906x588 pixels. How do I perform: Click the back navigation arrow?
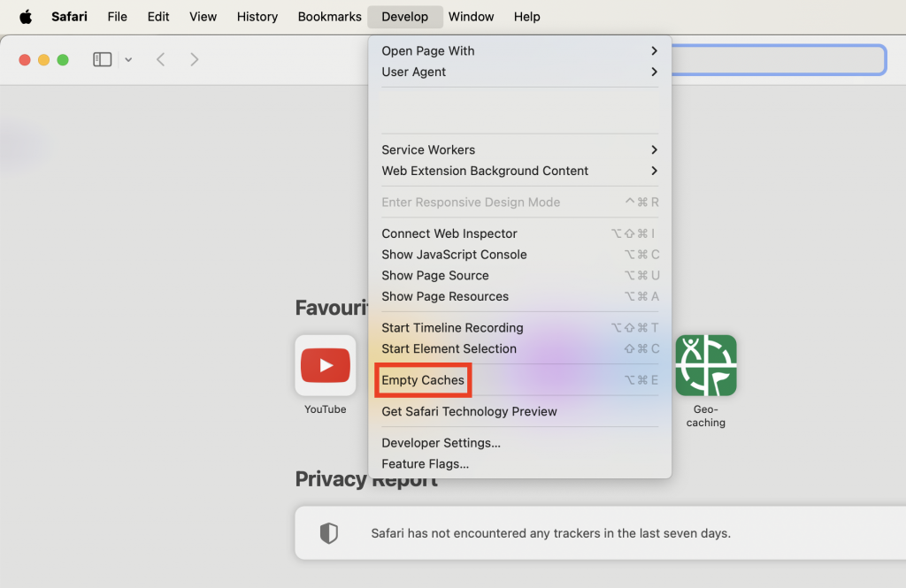click(160, 59)
